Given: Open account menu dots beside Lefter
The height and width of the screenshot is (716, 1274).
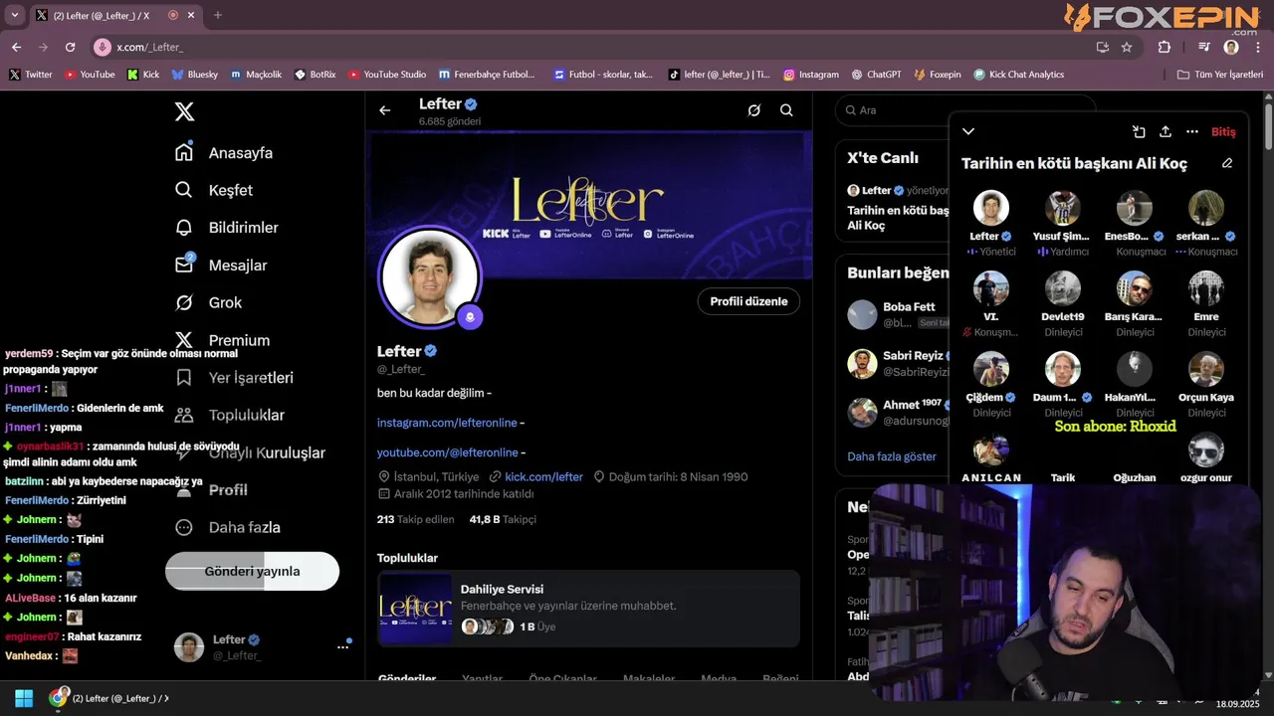Looking at the screenshot, I should coord(343,646).
